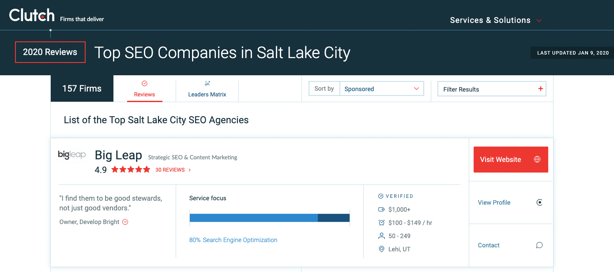Click the 50 - 249 employee count
614x272 pixels.
coord(399,236)
